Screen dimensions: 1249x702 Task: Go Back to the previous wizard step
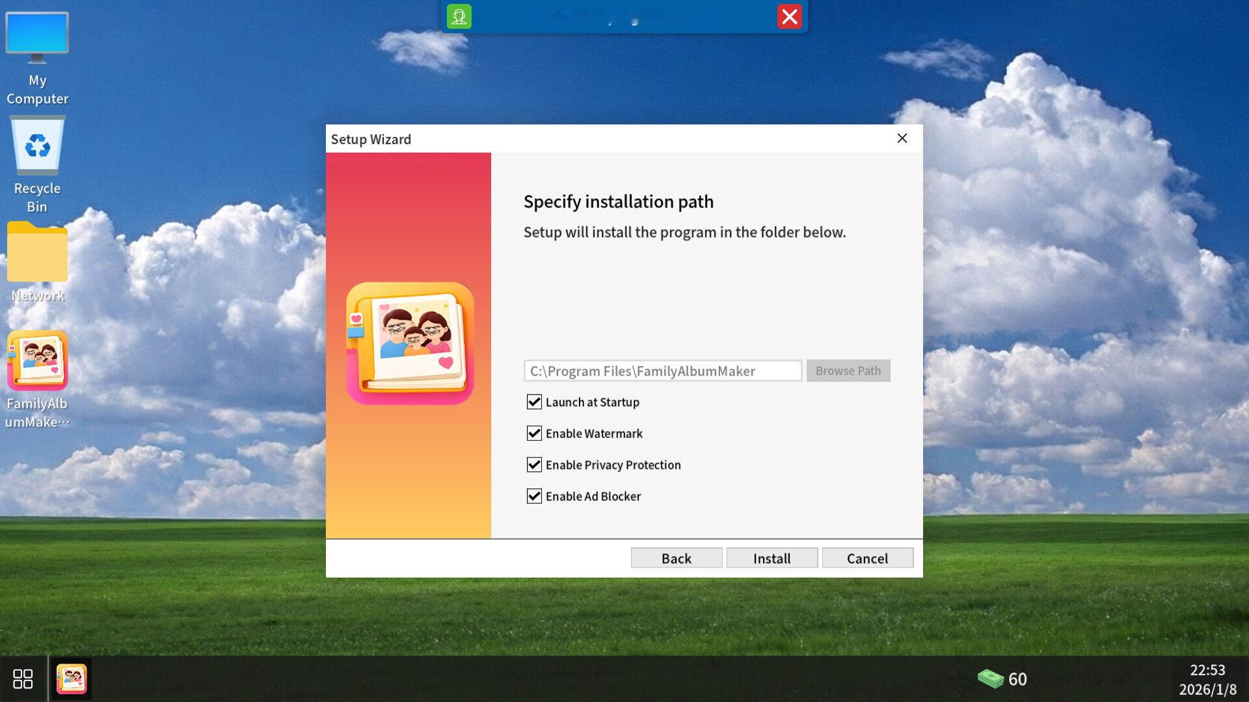676,558
